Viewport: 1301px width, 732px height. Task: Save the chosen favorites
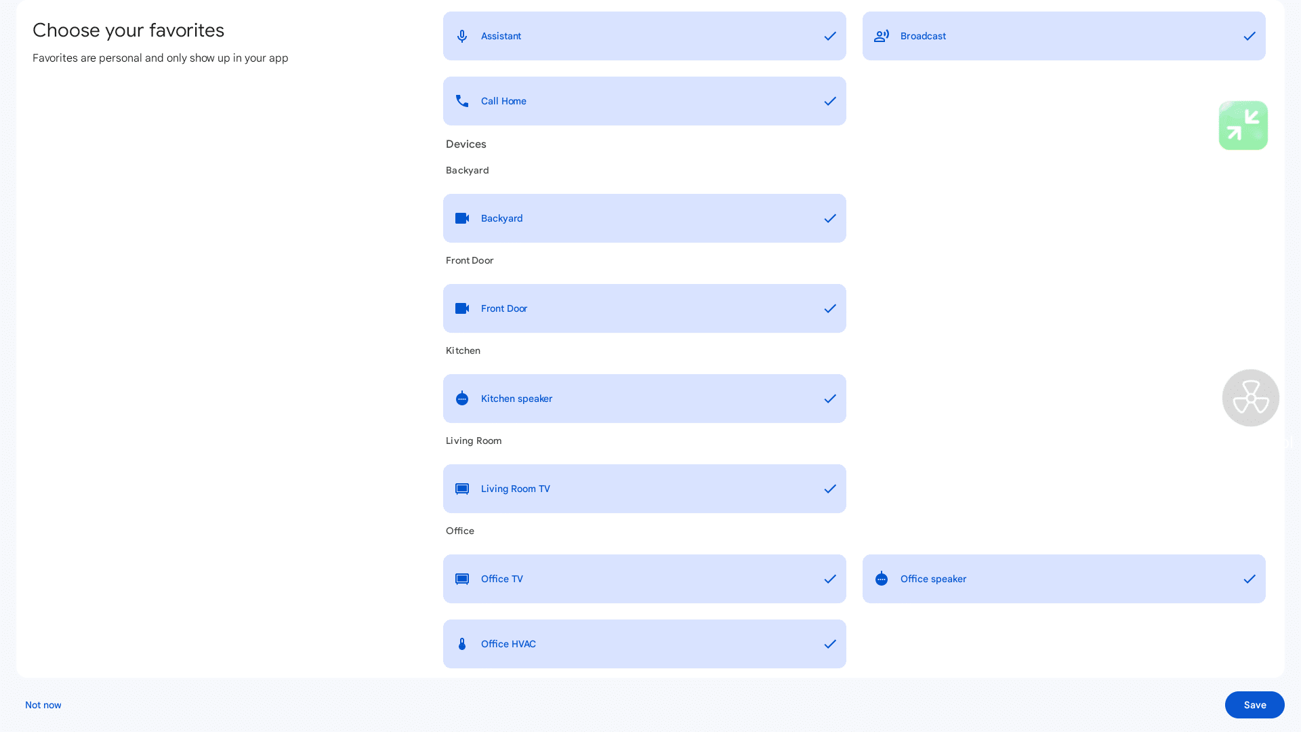(x=1254, y=705)
